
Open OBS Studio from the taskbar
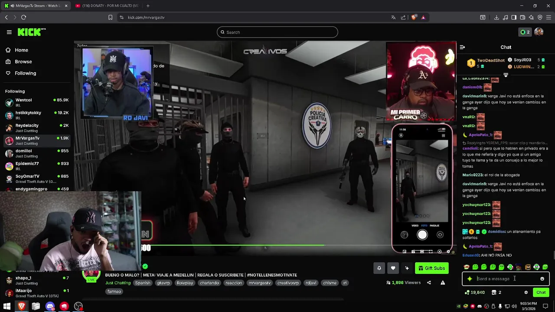tap(78, 306)
